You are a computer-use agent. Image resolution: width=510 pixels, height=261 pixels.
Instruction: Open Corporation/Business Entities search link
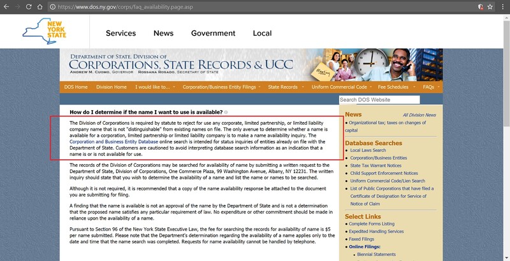click(x=379, y=158)
